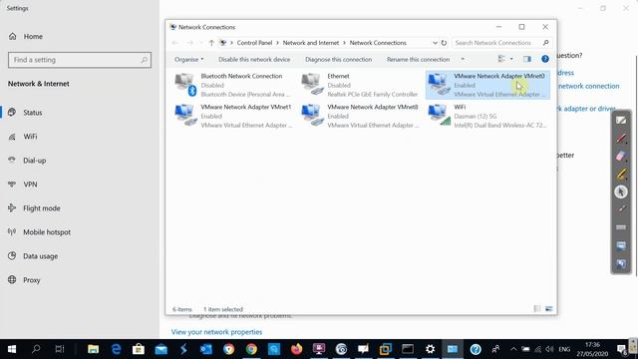Open Outlook from the taskbar
The height and width of the screenshot is (359, 638).
(x=206, y=349)
